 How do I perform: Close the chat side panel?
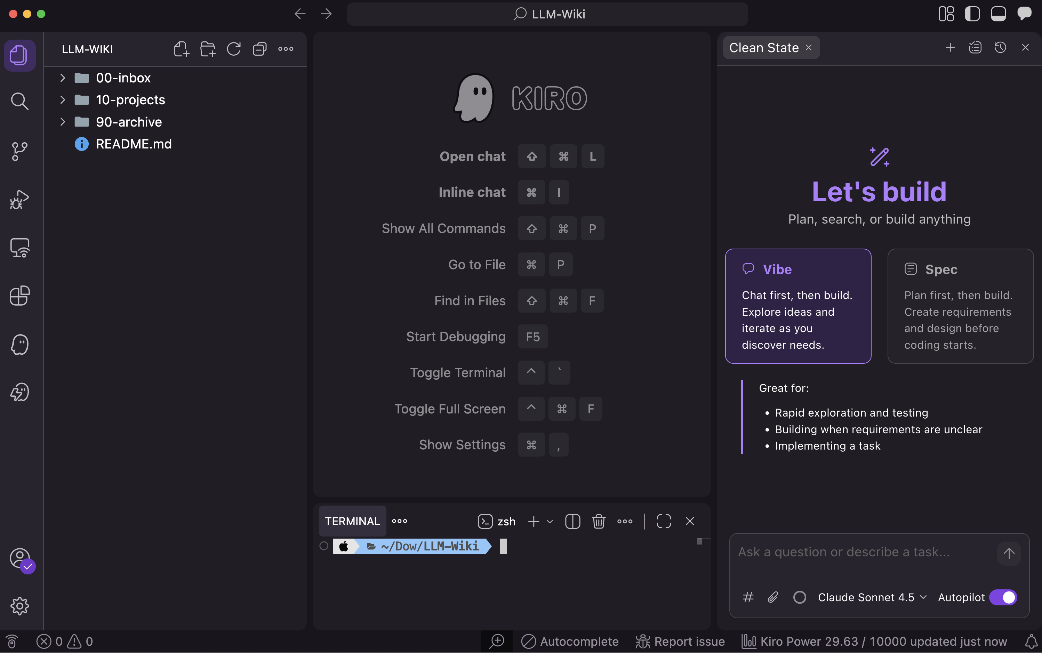(1025, 48)
